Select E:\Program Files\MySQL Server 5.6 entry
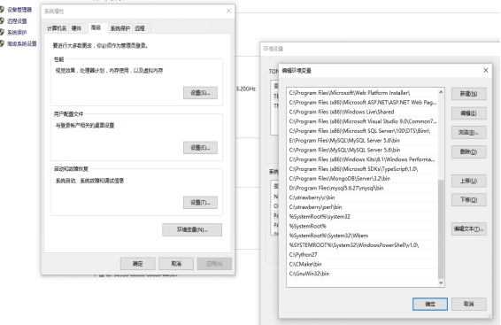The height and width of the screenshot is (325, 501). point(362,140)
